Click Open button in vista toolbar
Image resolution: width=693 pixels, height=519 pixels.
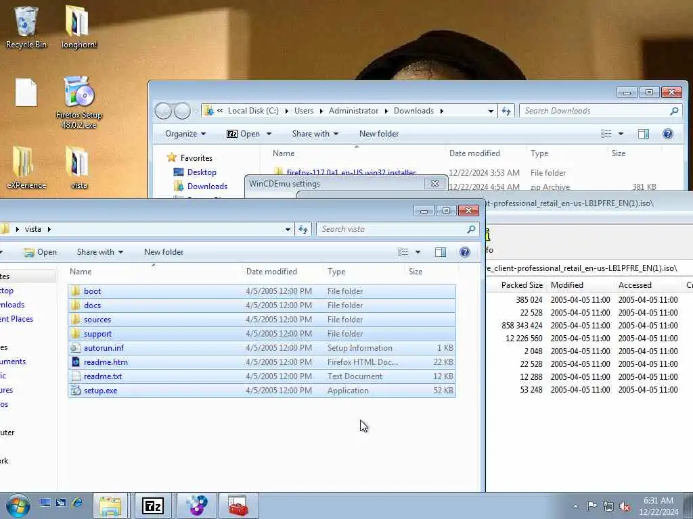pos(40,252)
